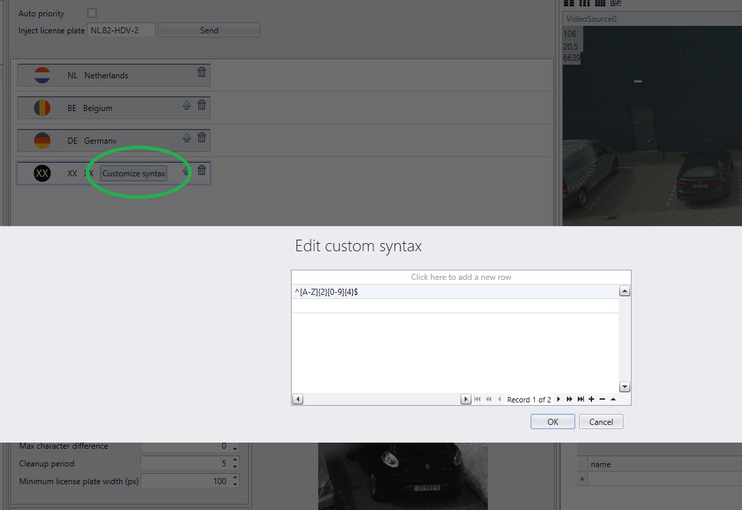Click the VideoSource0 title label
The height and width of the screenshot is (510, 742).
591,19
